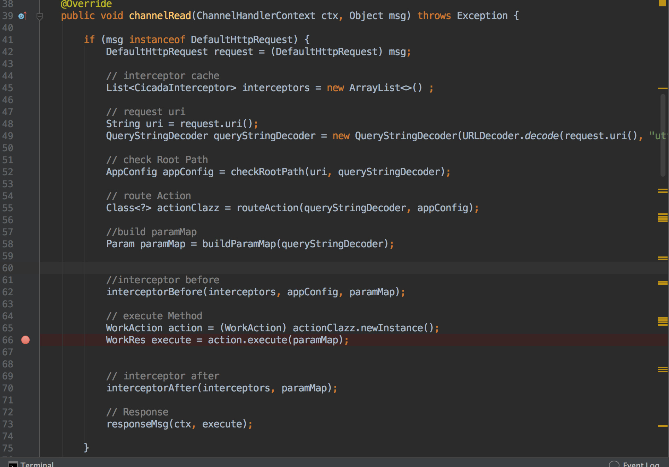
Task: Click the yellow inspection indicator at top right
Action: (x=662, y=3)
